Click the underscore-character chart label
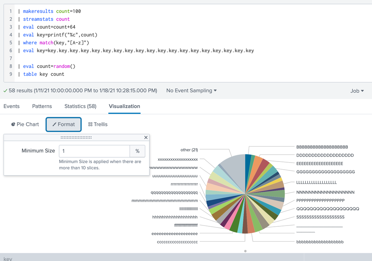Screen dimensions: 372x261 pos(319,227)
